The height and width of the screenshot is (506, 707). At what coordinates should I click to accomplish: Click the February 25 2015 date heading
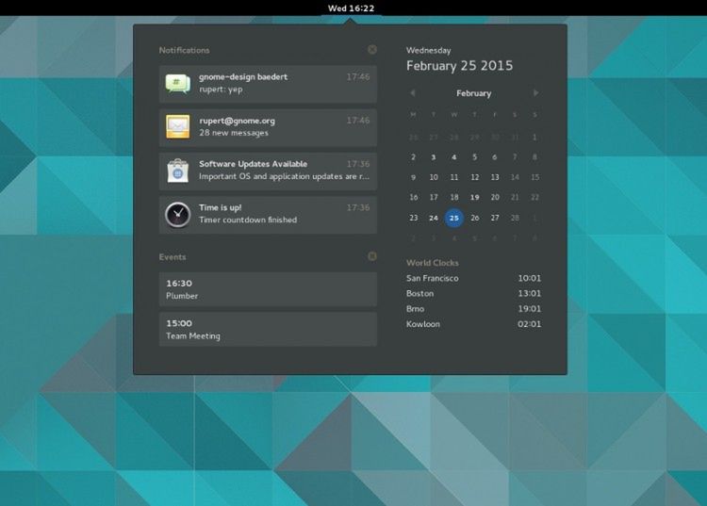click(459, 66)
